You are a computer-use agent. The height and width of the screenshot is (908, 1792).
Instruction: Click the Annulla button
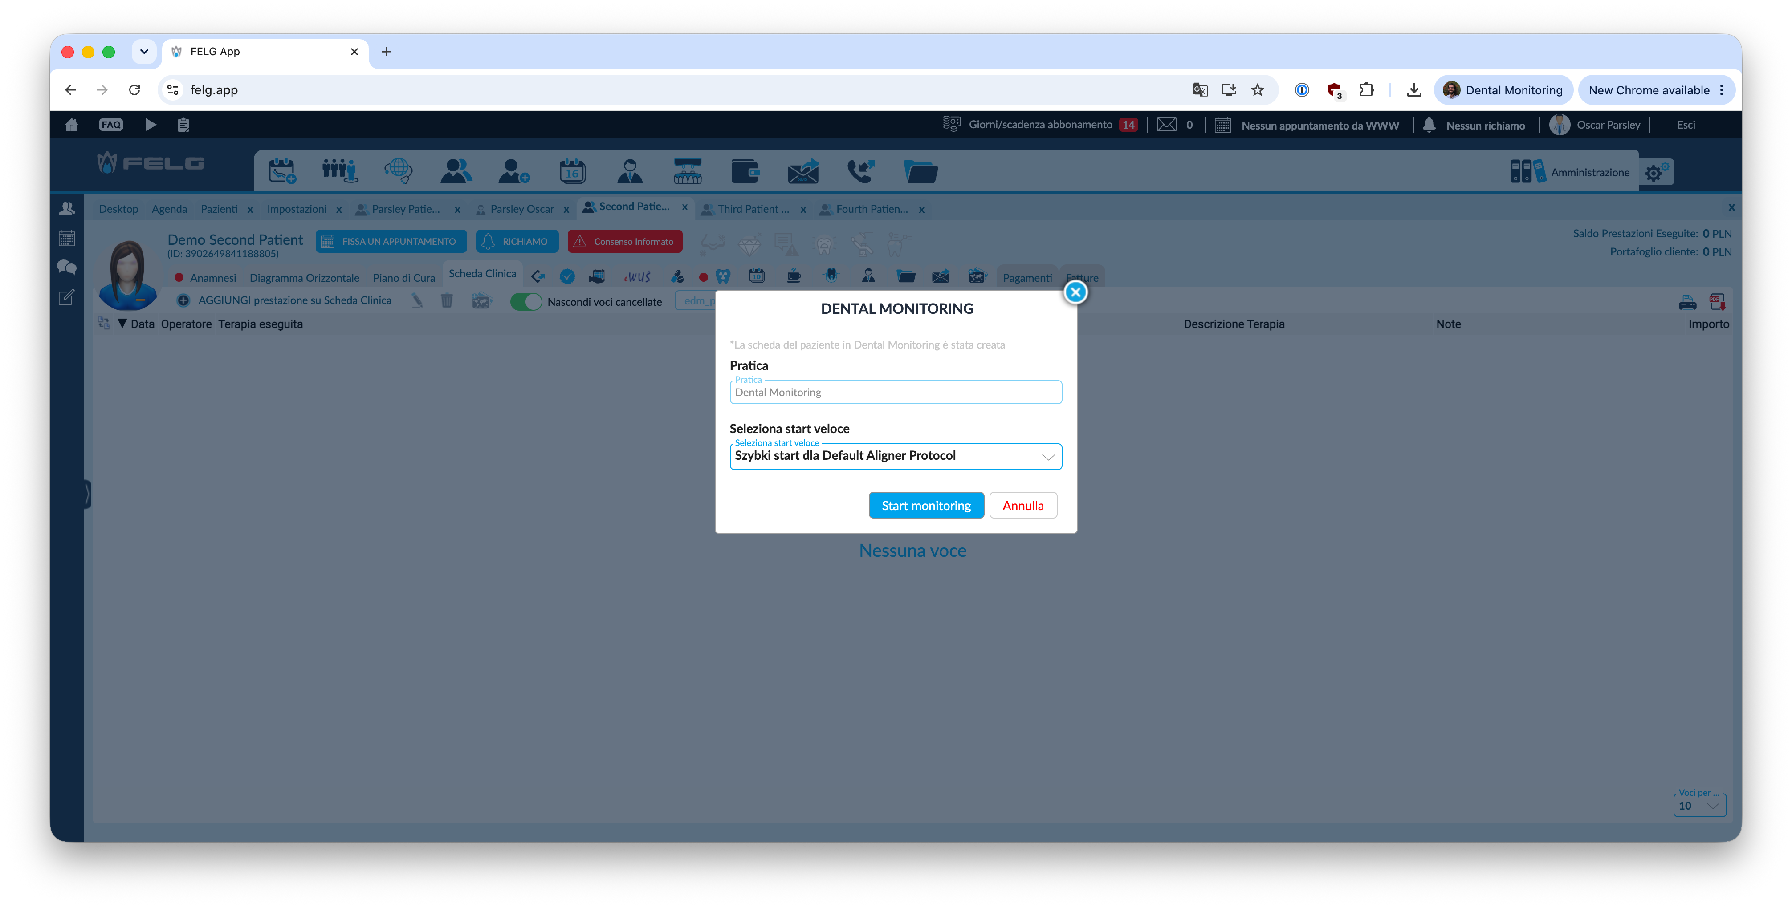[x=1022, y=506]
